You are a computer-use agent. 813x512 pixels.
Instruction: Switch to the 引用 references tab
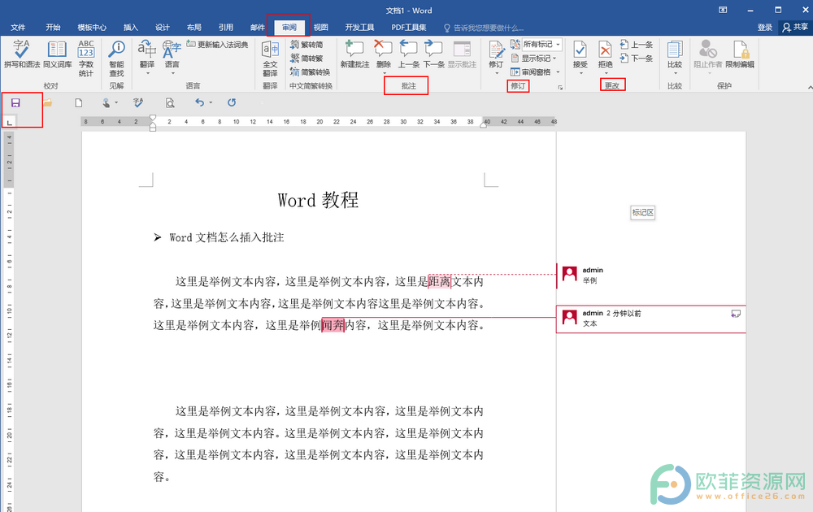[x=225, y=28]
